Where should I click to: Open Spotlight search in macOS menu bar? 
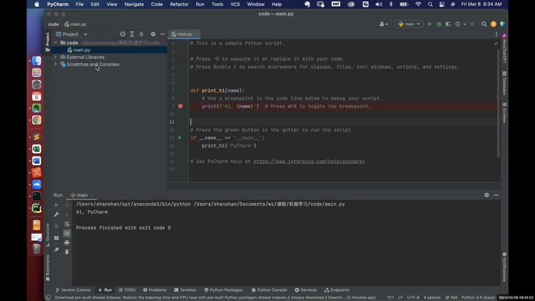click(x=430, y=4)
